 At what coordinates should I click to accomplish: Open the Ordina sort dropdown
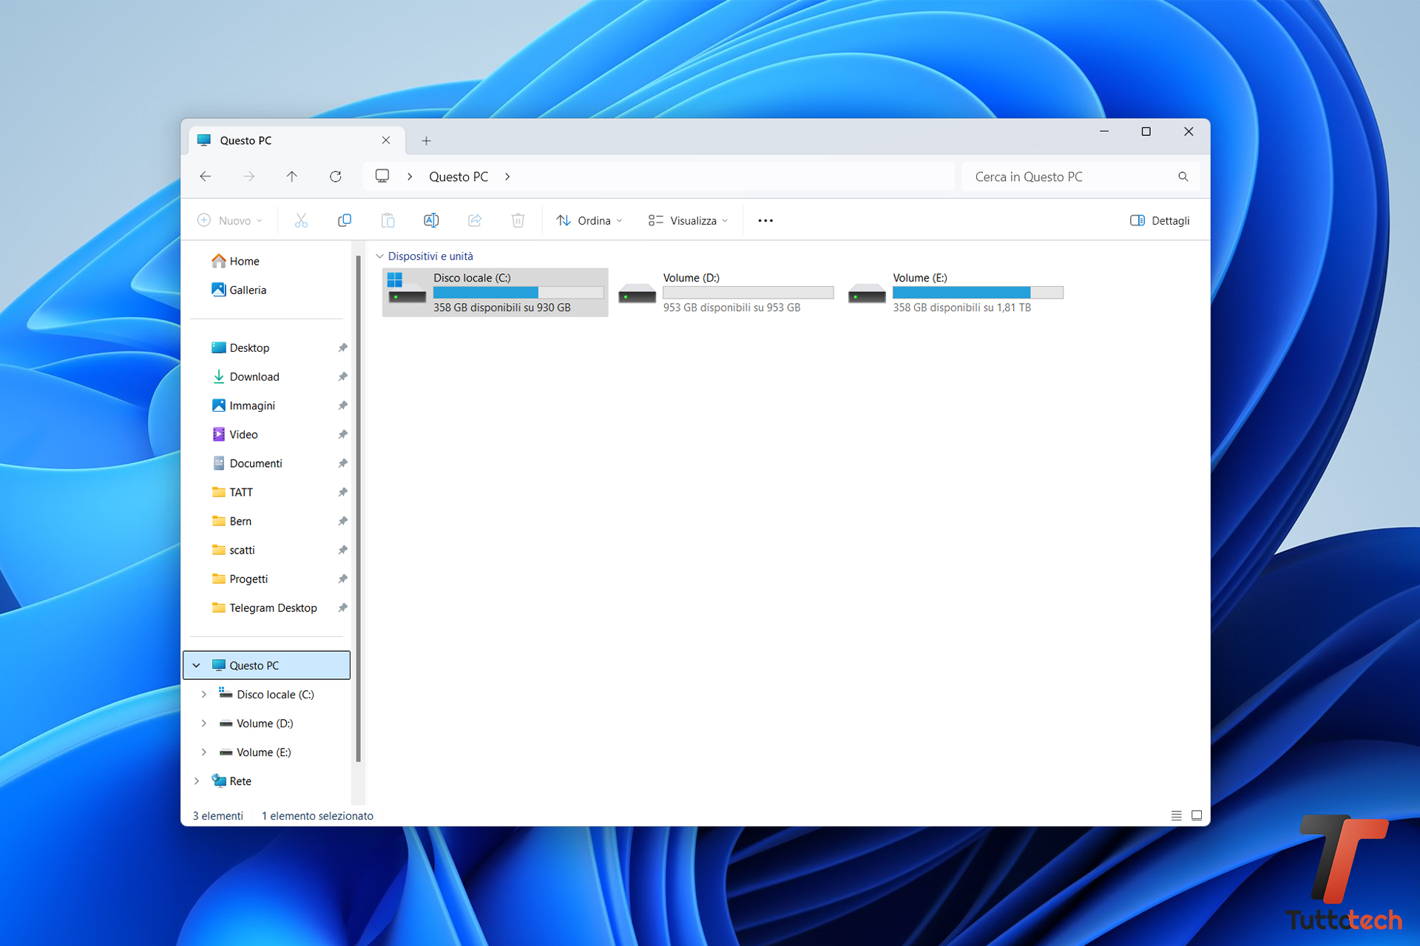tap(589, 220)
